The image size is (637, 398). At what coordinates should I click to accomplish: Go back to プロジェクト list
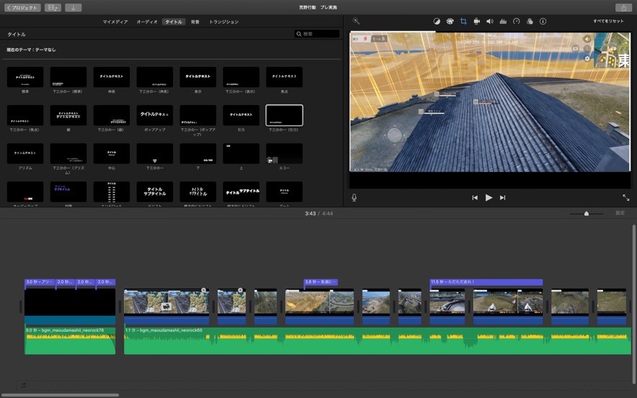21,7
